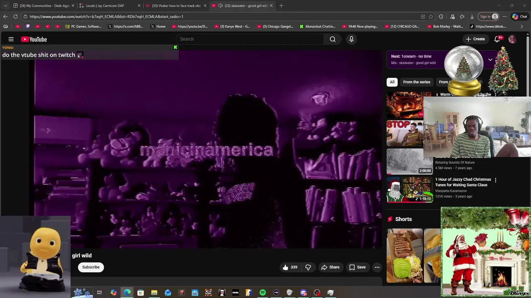Click the YouTube search magnifier button
This screenshot has width=531, height=298.
(333, 39)
